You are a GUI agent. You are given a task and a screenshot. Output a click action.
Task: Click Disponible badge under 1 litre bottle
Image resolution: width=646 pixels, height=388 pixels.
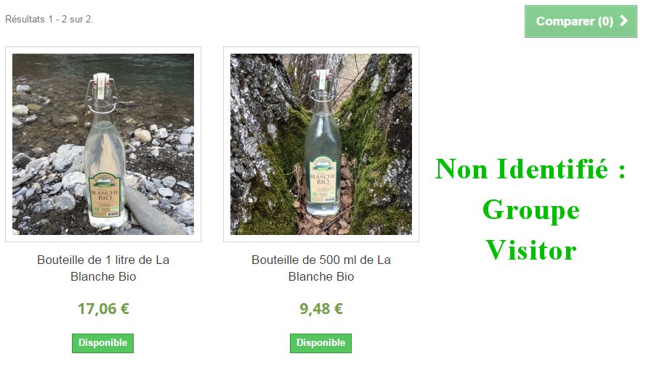pyautogui.click(x=102, y=343)
